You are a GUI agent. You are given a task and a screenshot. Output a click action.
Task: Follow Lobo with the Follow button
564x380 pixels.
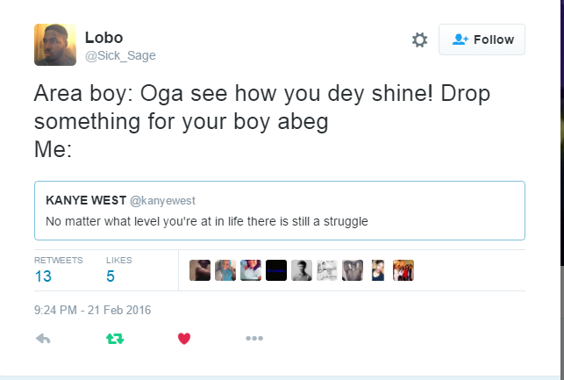pos(482,39)
